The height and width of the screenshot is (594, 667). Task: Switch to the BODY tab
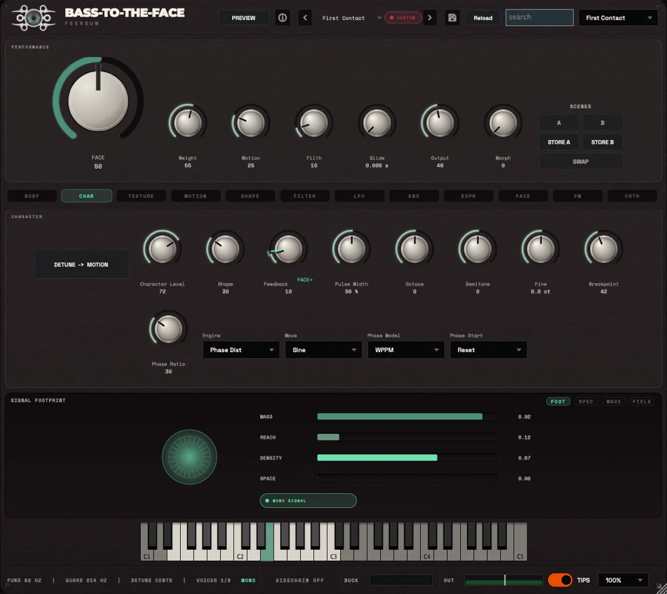click(32, 196)
